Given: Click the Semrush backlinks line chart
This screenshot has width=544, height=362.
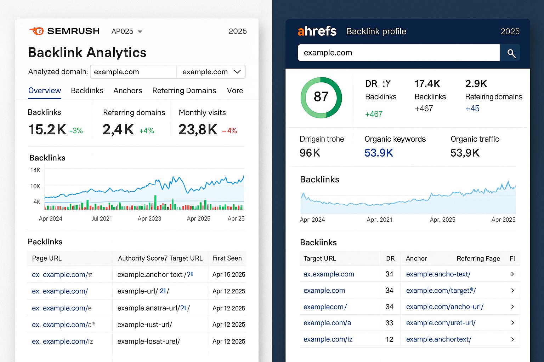Looking at the screenshot, I should click(144, 189).
